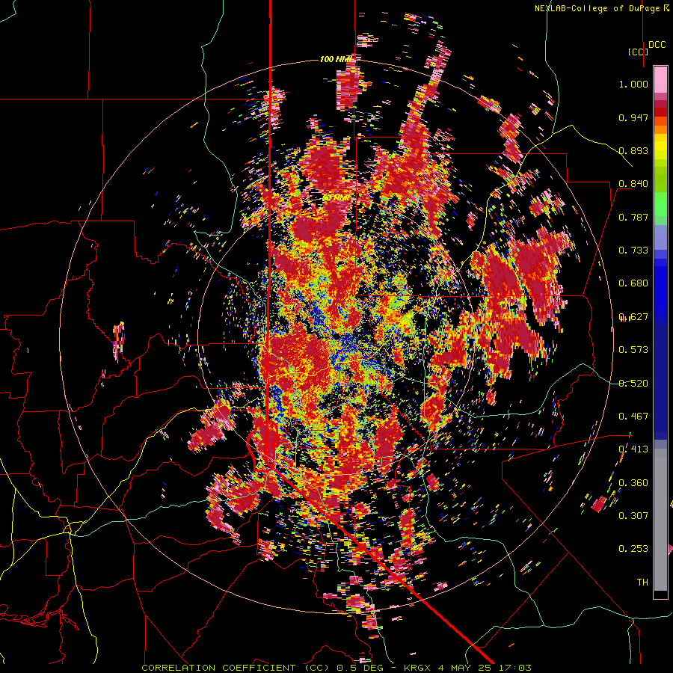Click the pink top segment of color bar
The image size is (673, 673).
click(660, 80)
